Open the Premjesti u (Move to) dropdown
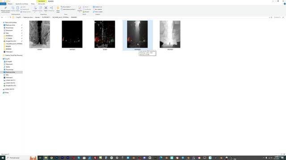The height and width of the screenshot is (160, 286). [35, 9]
